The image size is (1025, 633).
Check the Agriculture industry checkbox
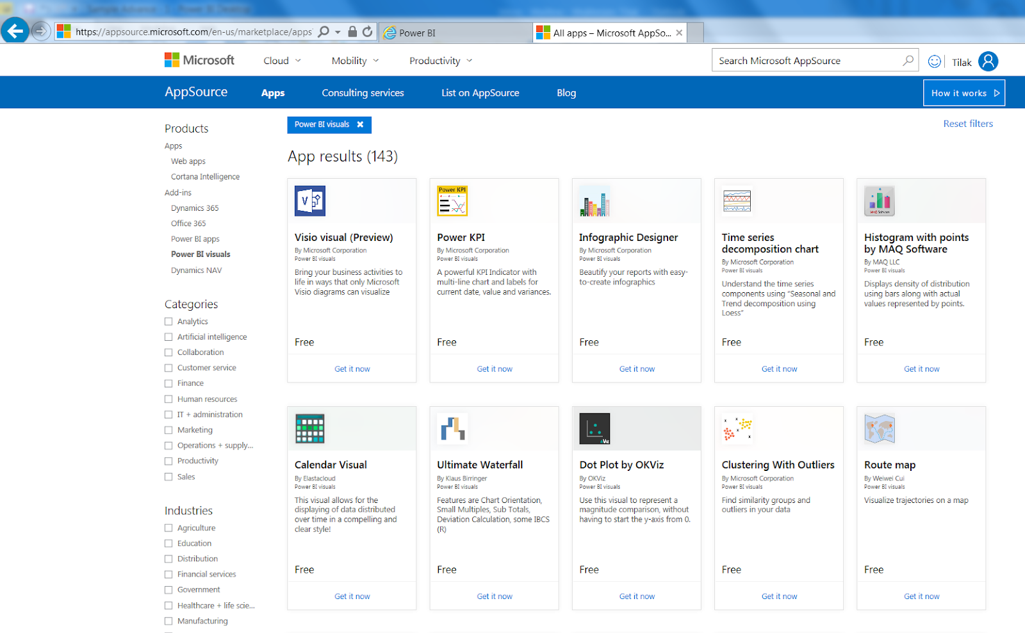click(x=168, y=528)
